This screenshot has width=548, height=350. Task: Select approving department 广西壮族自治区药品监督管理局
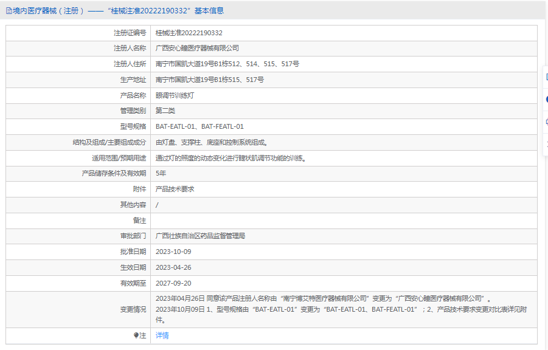point(200,236)
